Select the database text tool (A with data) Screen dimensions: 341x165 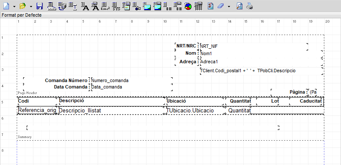point(95,6)
